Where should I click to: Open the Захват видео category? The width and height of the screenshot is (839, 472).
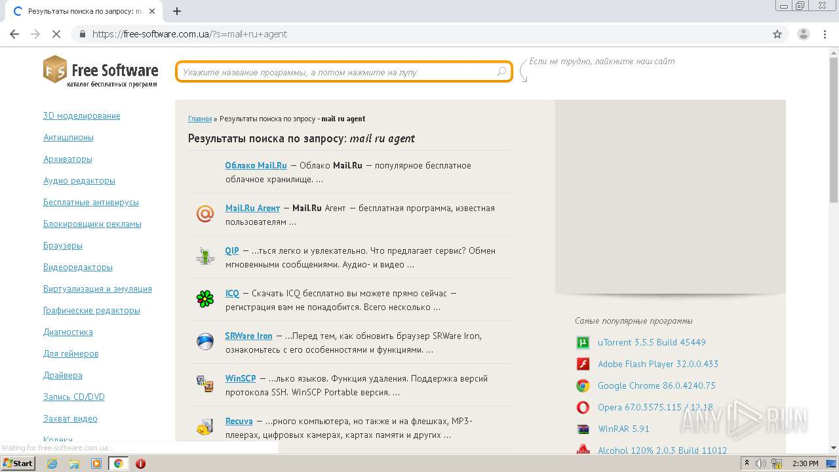[70, 418]
